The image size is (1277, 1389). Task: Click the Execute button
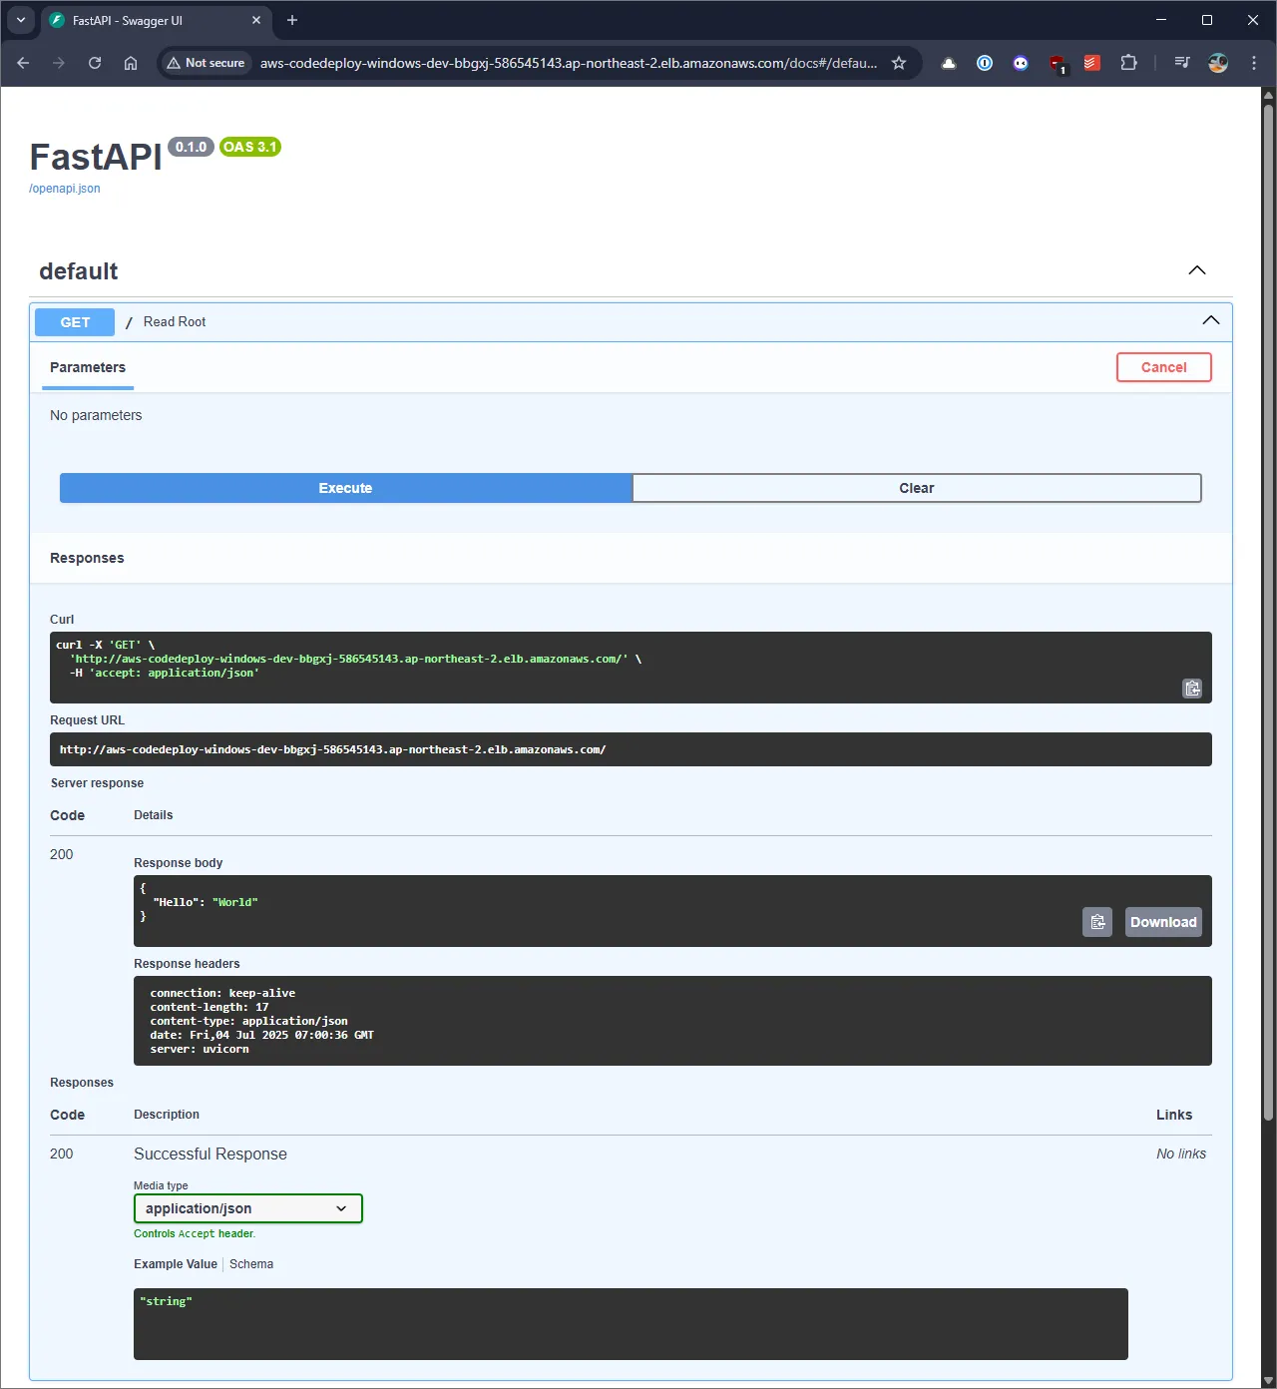pos(345,488)
